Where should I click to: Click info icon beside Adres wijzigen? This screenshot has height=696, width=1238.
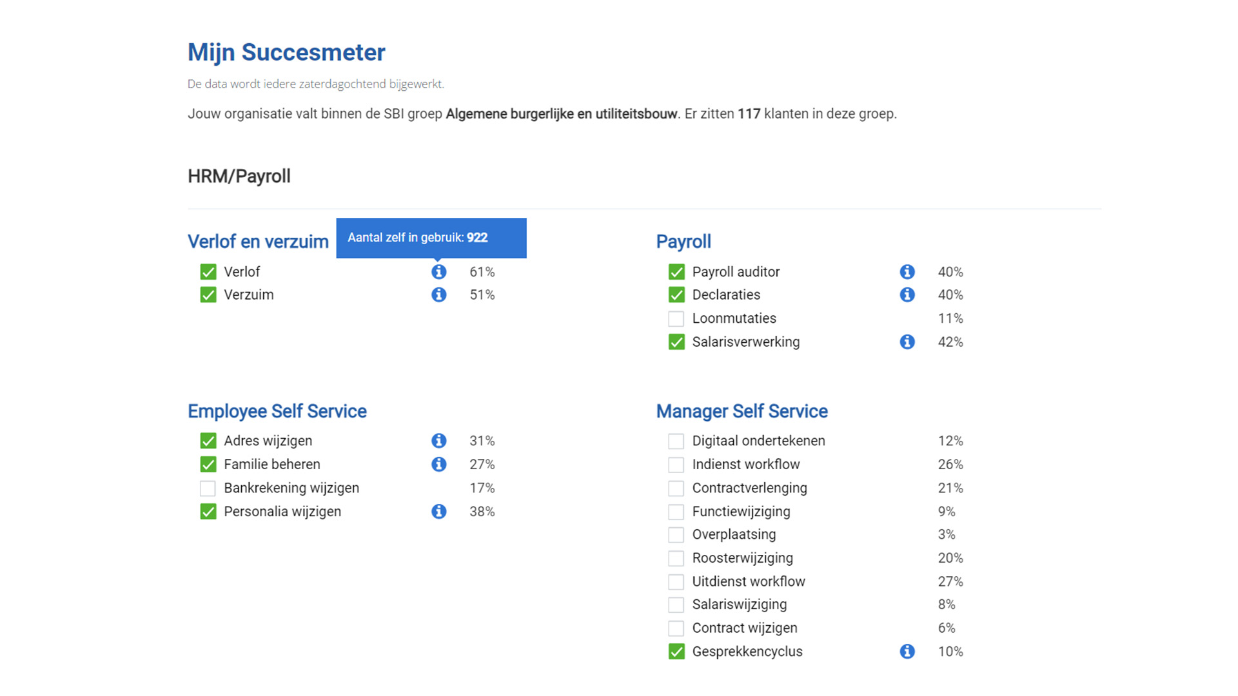[438, 441]
